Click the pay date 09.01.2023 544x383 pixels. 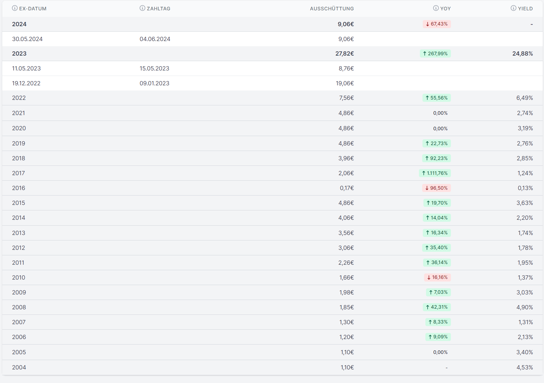tap(155, 83)
